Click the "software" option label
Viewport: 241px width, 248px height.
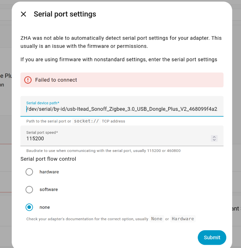point(49,189)
